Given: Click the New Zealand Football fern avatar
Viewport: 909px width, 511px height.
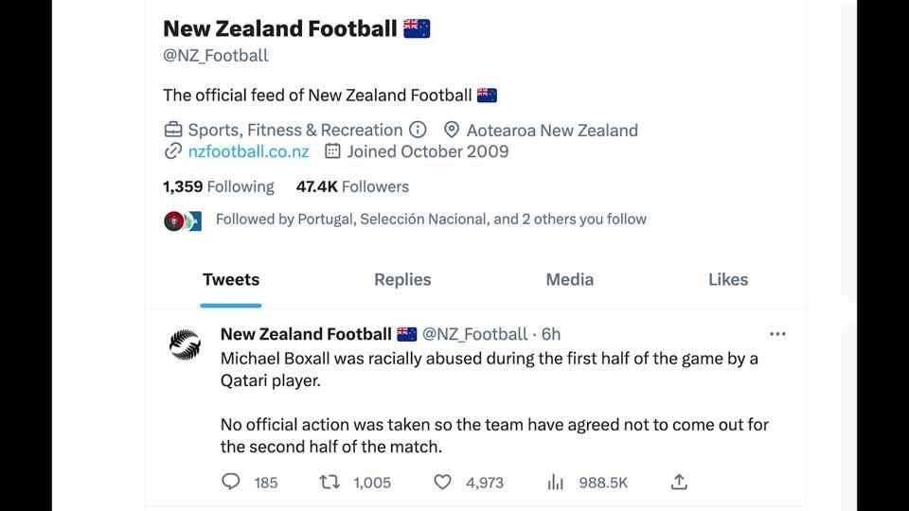Looking at the screenshot, I should point(185,344).
